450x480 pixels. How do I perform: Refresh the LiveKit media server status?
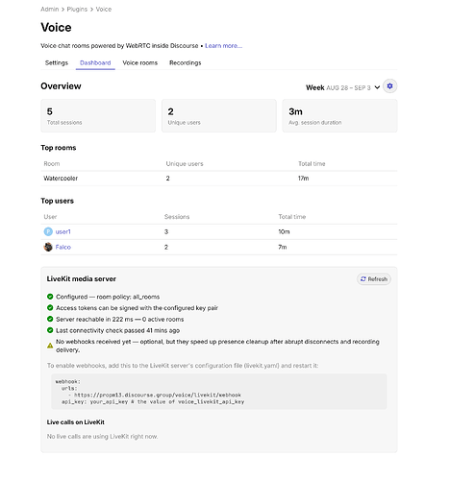click(x=374, y=279)
